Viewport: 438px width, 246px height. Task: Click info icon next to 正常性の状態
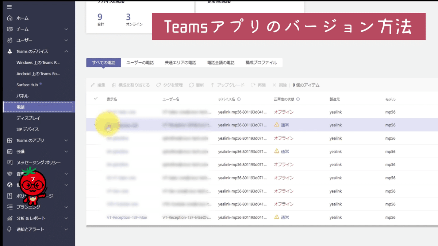tap(298, 99)
